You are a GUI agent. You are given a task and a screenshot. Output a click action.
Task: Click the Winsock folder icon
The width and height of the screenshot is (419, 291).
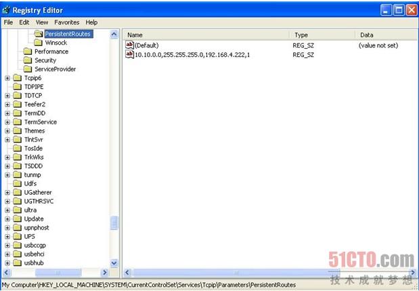pyautogui.click(x=38, y=43)
